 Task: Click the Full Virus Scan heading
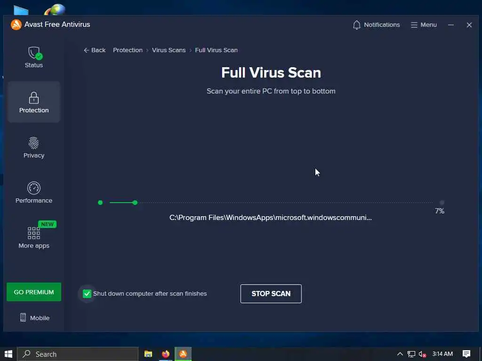tap(271, 73)
